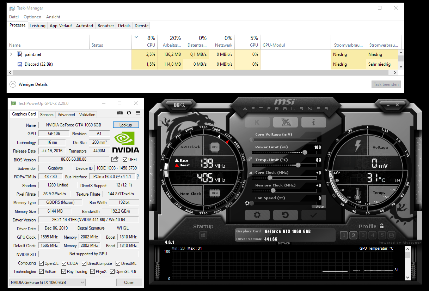The height and width of the screenshot is (291, 429).
Task: Open the GPU-Z hamburger menu
Action: point(138,113)
